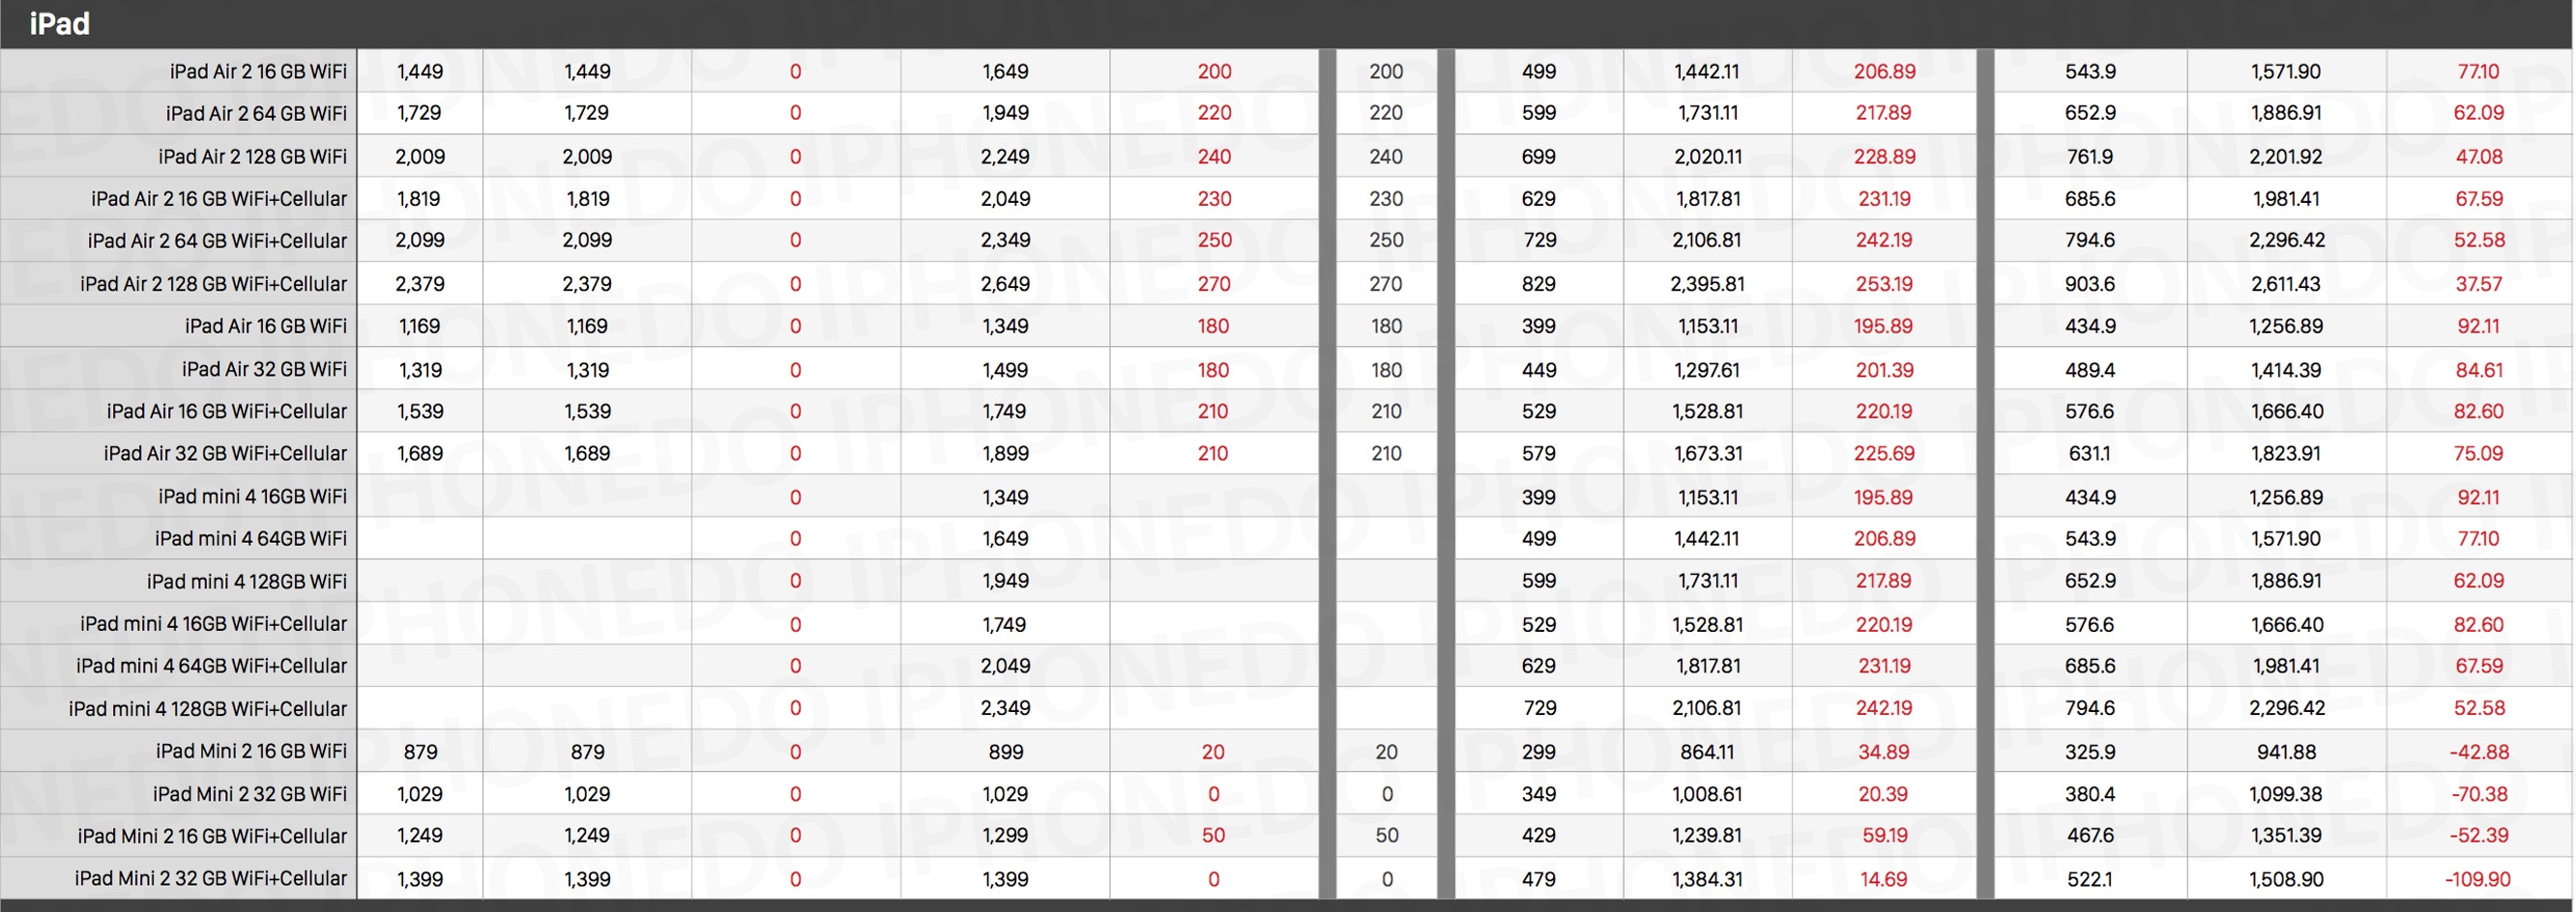Click the 2,649 price cell
This screenshot has height=912, width=2576.
(1005, 284)
